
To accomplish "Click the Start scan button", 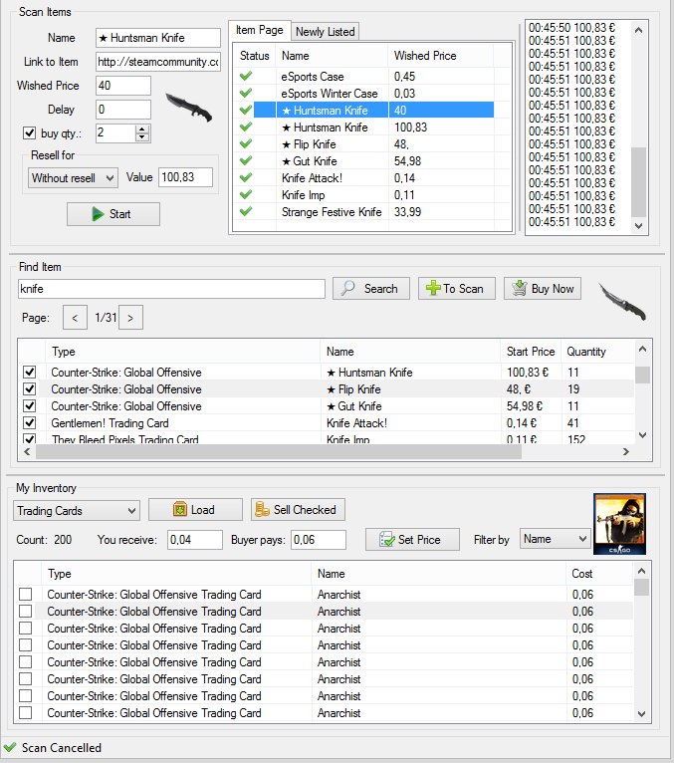I will (113, 214).
